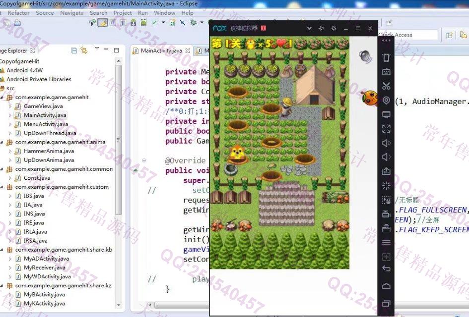This screenshot has height=317, width=469.
Task: Toggle Link with Editor in Package Explorer
Action: click(84, 51)
